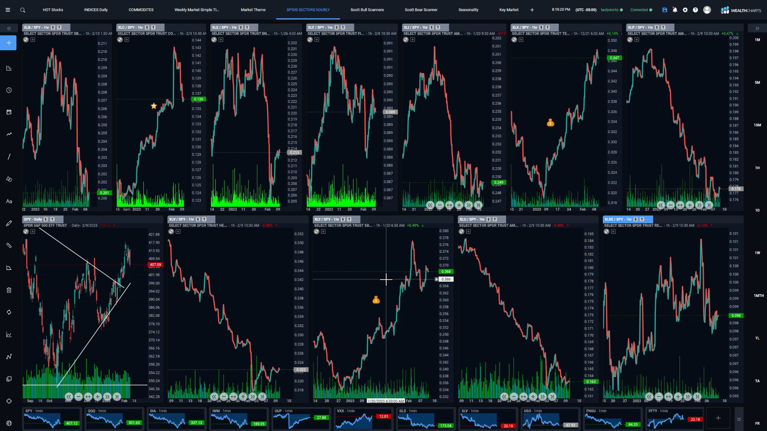This screenshot has height=431, width=767.
Task: Switch to COMMODITES tab
Action: 141,10
